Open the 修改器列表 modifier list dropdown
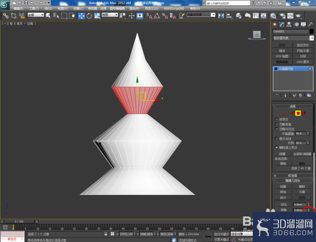 pyautogui.click(x=293, y=38)
